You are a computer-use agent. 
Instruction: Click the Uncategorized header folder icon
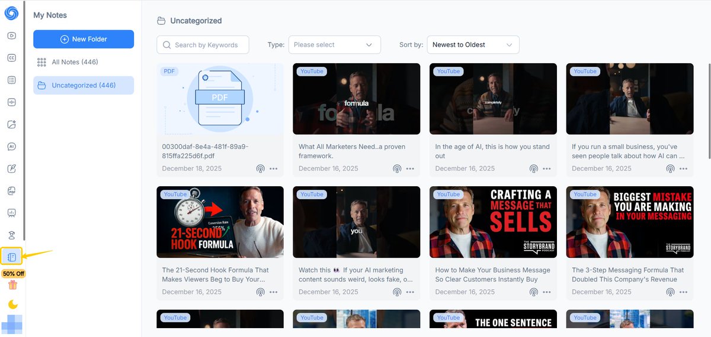161,21
